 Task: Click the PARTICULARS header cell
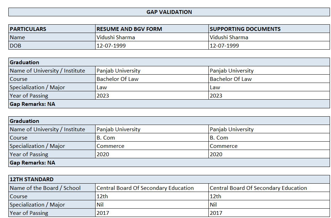[52, 29]
